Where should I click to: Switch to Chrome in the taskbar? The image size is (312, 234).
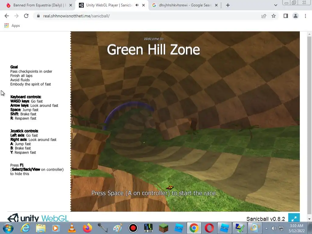tap(194, 228)
